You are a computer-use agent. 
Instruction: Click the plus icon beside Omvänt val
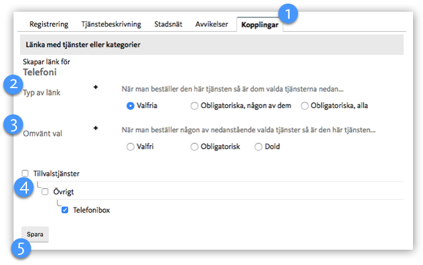[96, 128]
